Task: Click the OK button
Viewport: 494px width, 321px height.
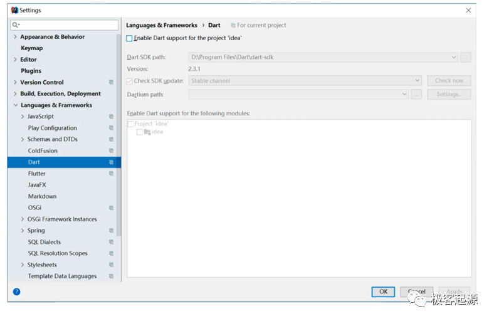Action: click(x=383, y=292)
